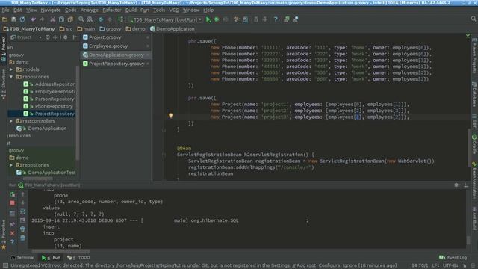Viewport: 478px width, 269px height.
Task: Open the File menu
Action: coord(5,10)
